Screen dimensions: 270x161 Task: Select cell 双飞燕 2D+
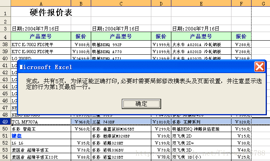click(201, 143)
